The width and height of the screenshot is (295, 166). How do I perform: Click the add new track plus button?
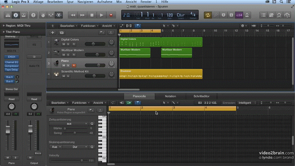[53, 33]
